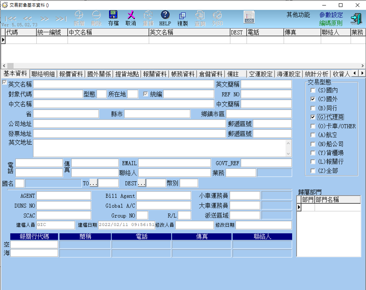The image size is (366, 290).
Task: Uncheck the (C)國外 checkbox
Action: (313, 99)
